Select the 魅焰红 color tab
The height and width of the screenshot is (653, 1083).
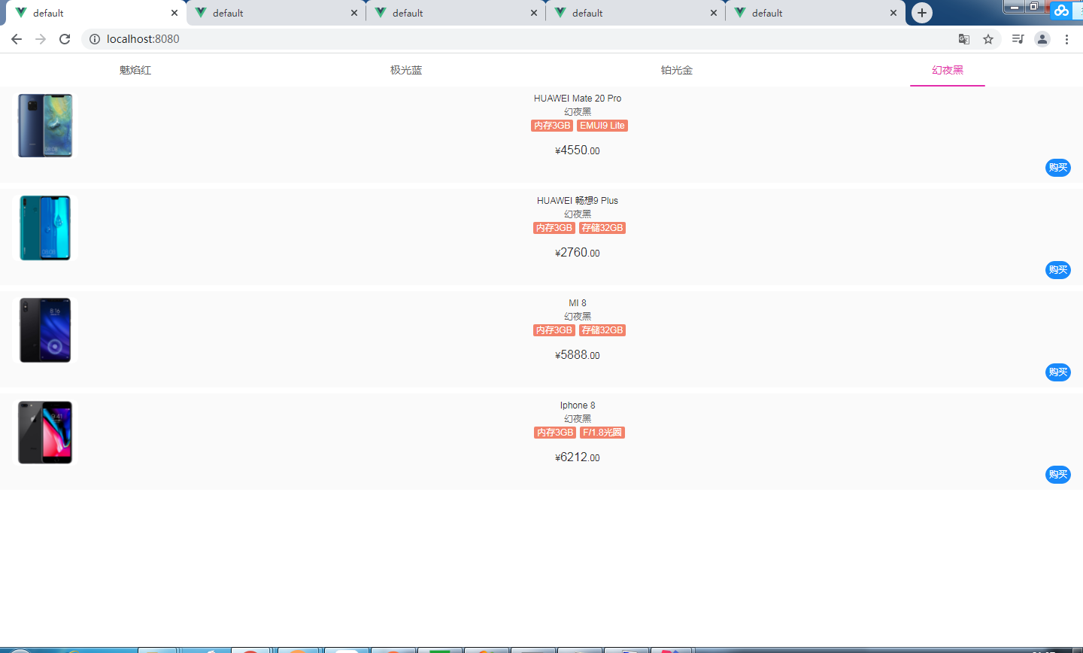[135, 70]
